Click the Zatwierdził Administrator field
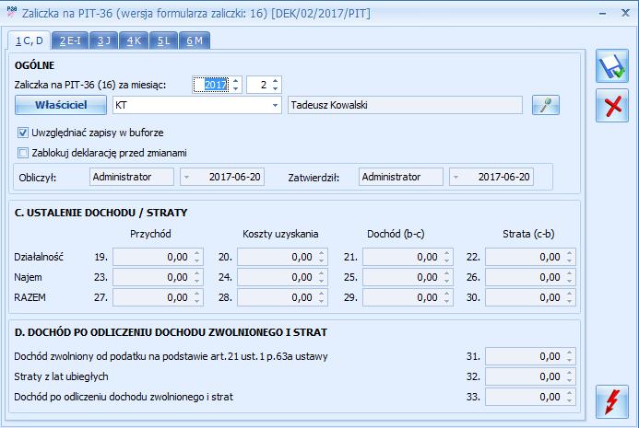The width and height of the screenshot is (639, 428). pyautogui.click(x=401, y=177)
